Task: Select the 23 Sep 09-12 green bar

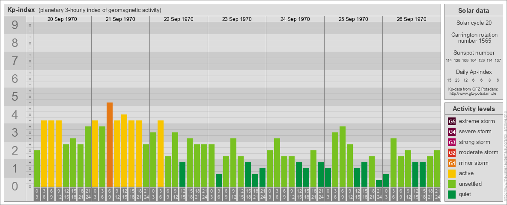Action: (233, 162)
